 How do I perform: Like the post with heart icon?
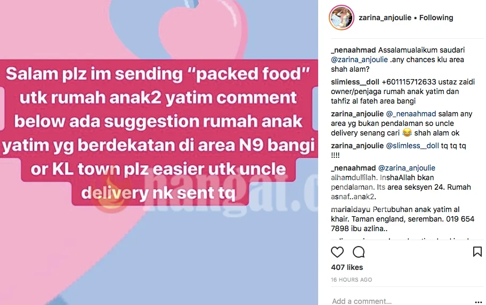pyautogui.click(x=337, y=252)
